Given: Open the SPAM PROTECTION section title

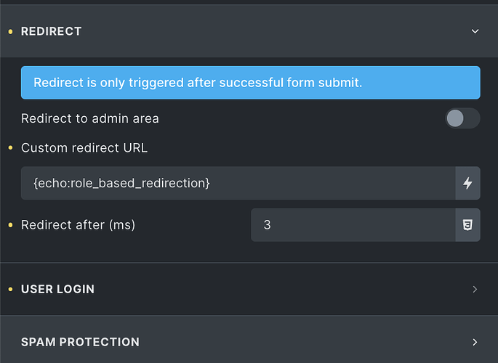Looking at the screenshot, I should tap(80, 342).
